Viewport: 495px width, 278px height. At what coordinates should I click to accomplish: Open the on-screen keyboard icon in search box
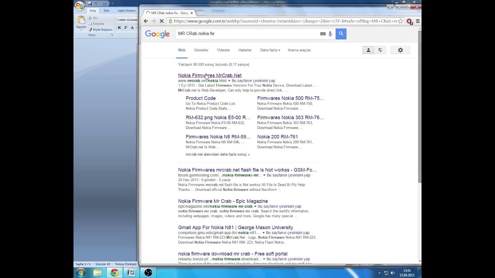[x=323, y=34]
